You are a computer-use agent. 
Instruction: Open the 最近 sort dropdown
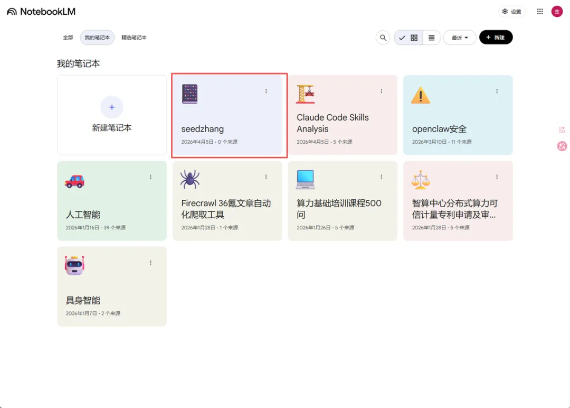point(460,38)
